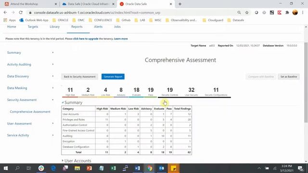Filter by 2 Medium Risk findings
Viewport: 308px width, 173px height.
88,92
